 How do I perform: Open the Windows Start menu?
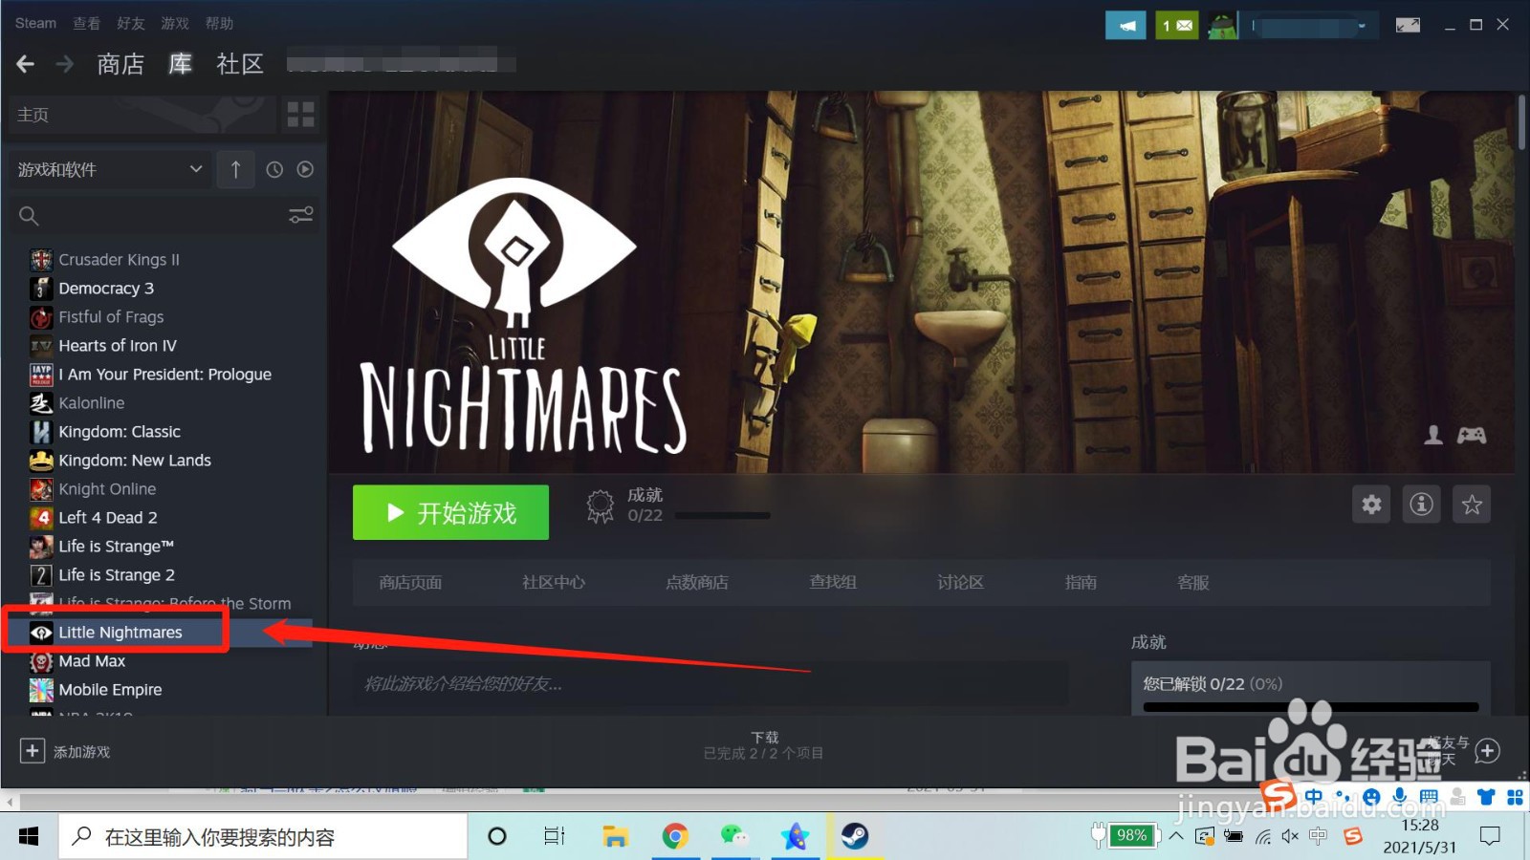point(29,837)
